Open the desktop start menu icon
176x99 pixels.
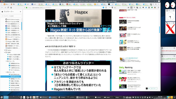(x=2, y=97)
